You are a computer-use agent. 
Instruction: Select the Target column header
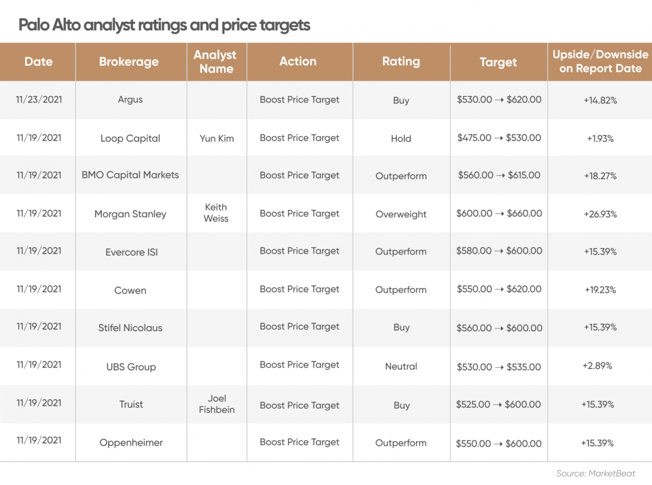(499, 62)
